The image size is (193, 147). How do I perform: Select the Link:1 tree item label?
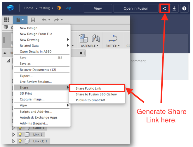pyautogui.click(x=38, y=134)
